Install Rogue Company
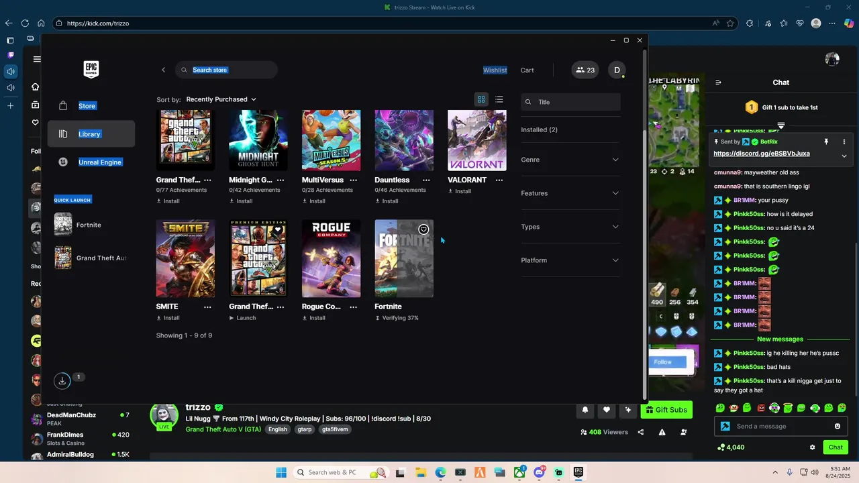859x483 pixels. [313, 318]
